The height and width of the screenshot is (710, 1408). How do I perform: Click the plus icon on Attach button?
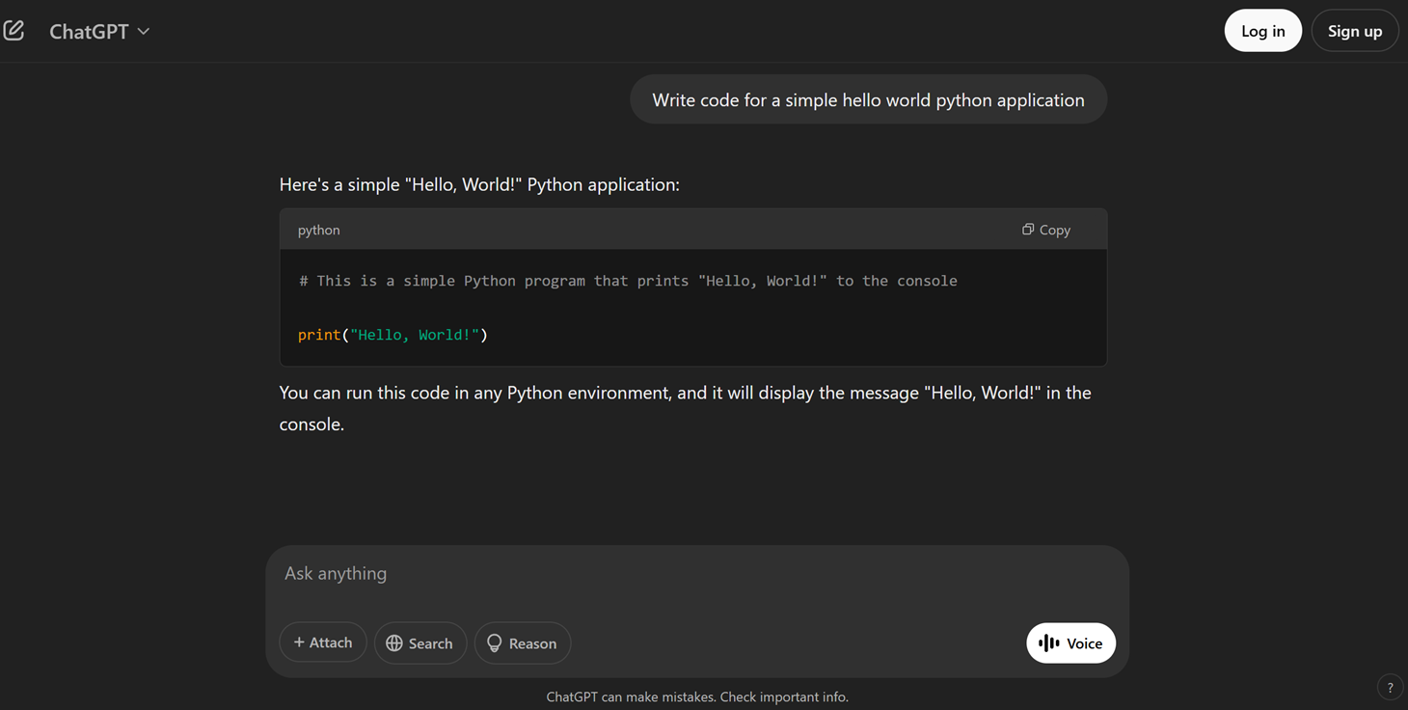tap(300, 642)
